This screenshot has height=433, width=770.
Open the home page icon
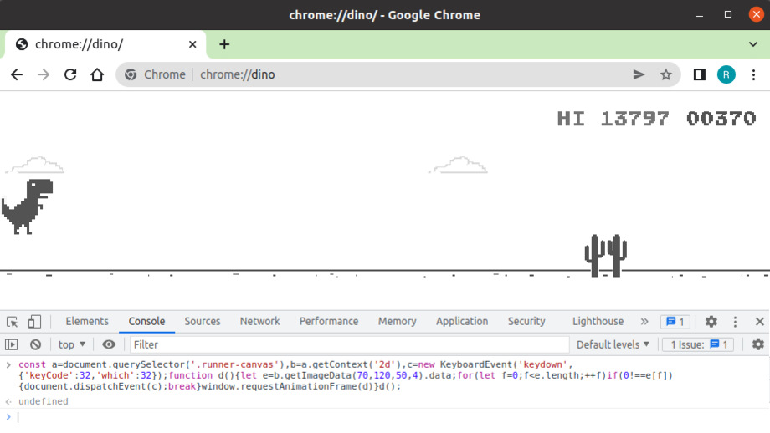pyautogui.click(x=97, y=74)
